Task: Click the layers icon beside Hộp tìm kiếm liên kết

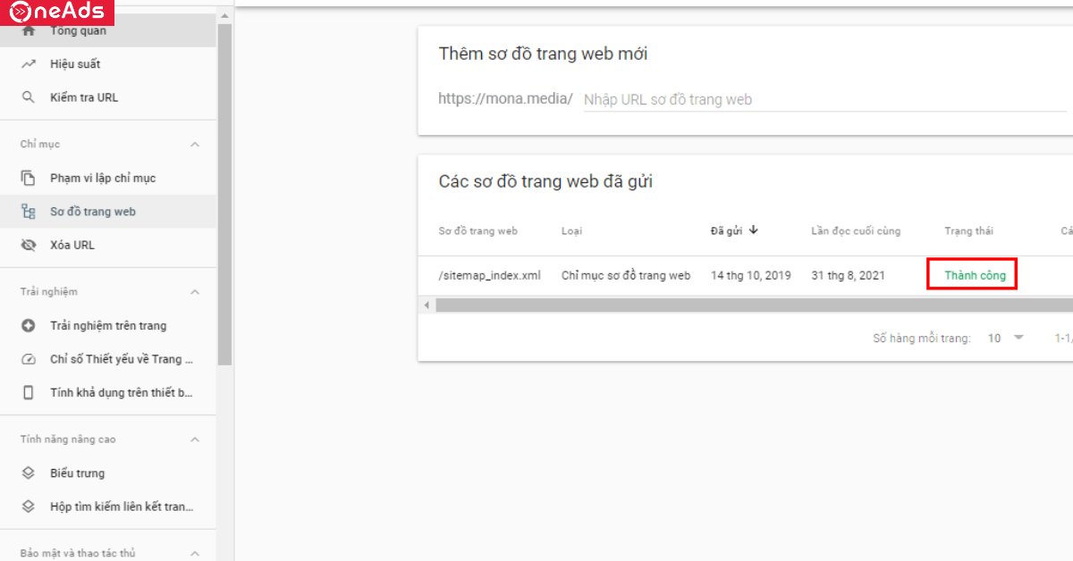Action: pos(29,507)
